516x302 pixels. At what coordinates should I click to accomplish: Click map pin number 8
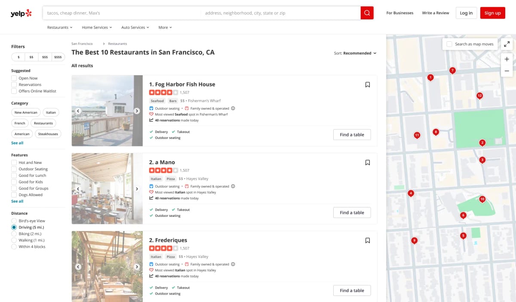click(x=436, y=132)
